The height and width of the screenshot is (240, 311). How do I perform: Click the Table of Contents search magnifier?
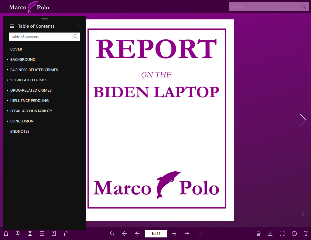tap(75, 37)
